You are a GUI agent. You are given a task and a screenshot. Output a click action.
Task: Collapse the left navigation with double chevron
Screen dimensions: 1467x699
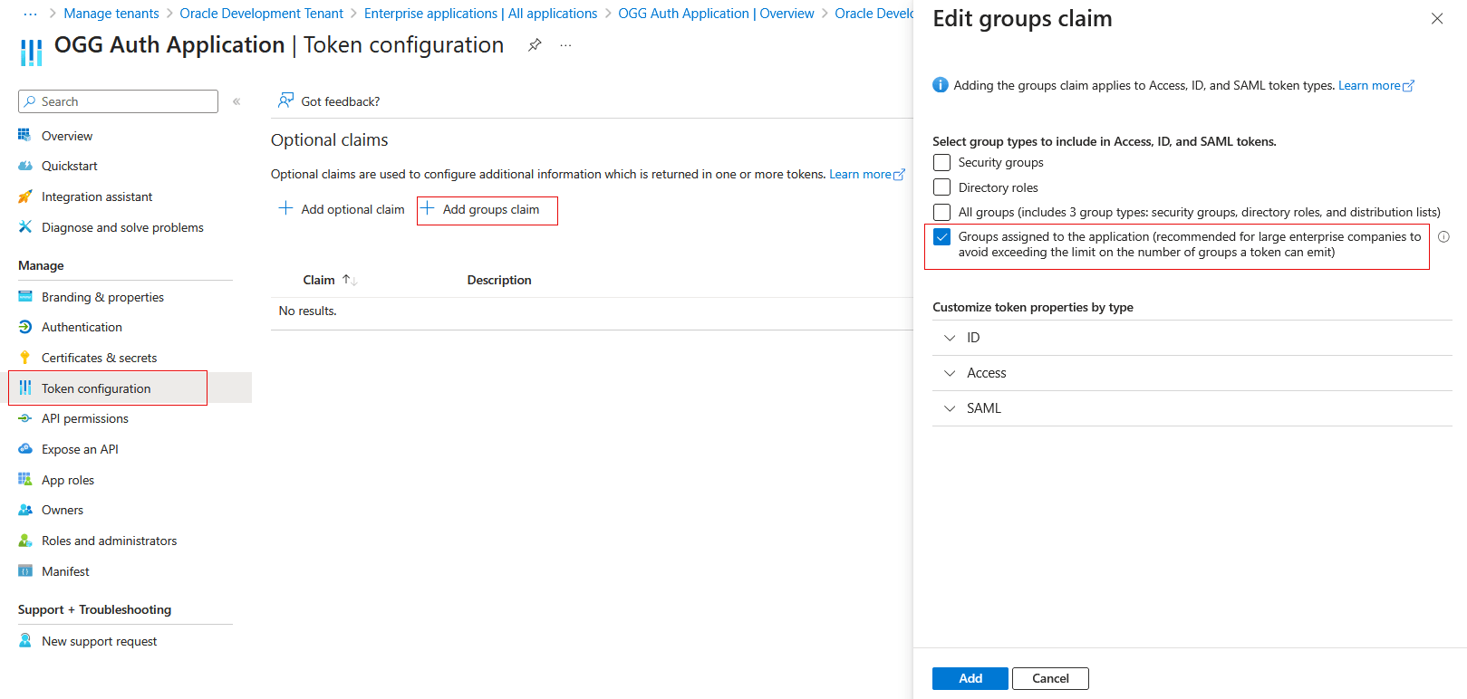click(236, 101)
